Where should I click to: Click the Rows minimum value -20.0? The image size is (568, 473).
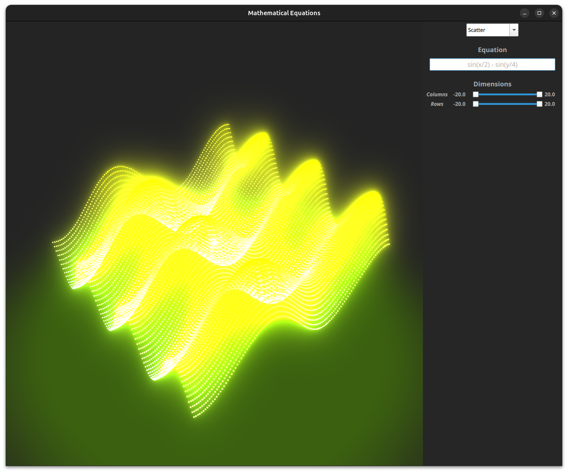(459, 104)
